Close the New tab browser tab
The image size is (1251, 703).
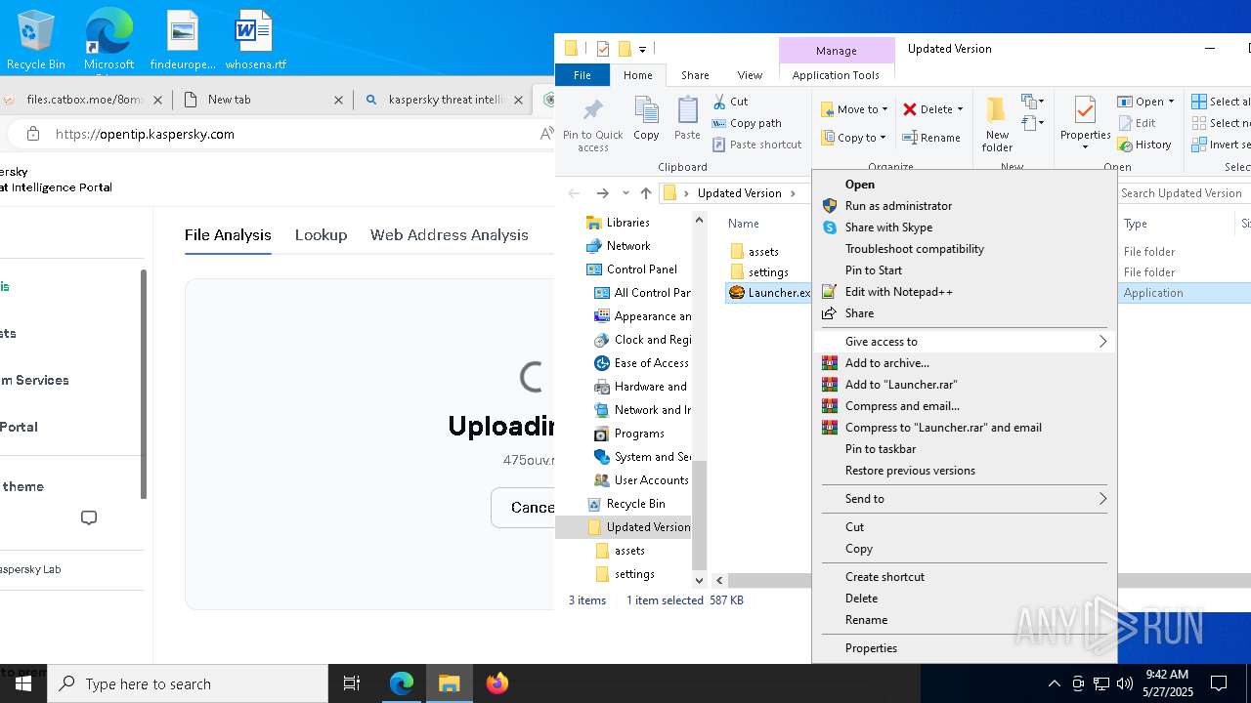(x=339, y=100)
